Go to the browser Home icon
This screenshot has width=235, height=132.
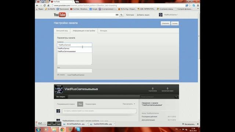pos(48,5)
